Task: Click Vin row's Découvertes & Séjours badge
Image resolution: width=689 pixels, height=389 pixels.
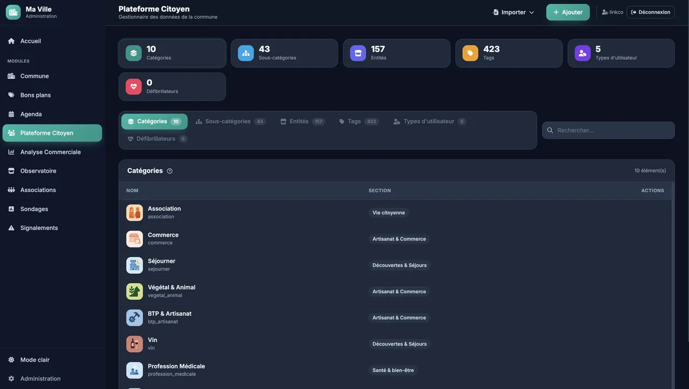Action: 399,344
